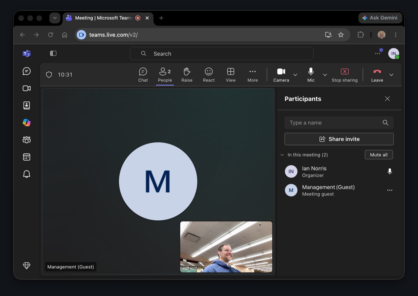The image size is (418, 296).
Task: Open Communities icon in left sidebar
Action: [27, 140]
